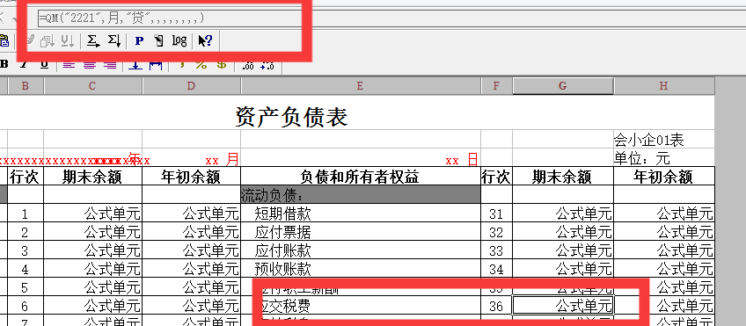Click the 应付票据 cell
746x326 pixels.
click(x=361, y=232)
